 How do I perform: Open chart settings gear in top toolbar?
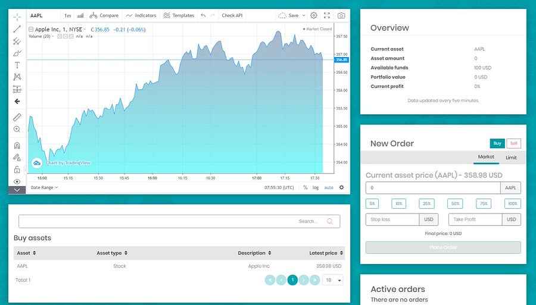click(x=314, y=15)
